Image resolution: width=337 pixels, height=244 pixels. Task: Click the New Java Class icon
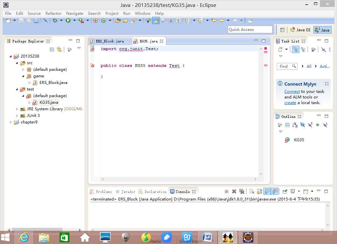pos(104,21)
